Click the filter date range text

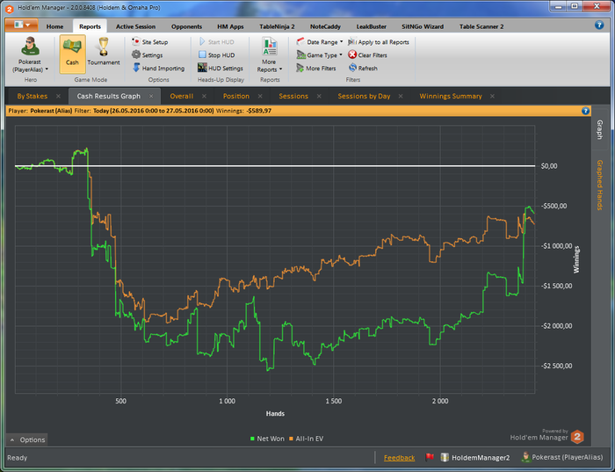click(154, 111)
